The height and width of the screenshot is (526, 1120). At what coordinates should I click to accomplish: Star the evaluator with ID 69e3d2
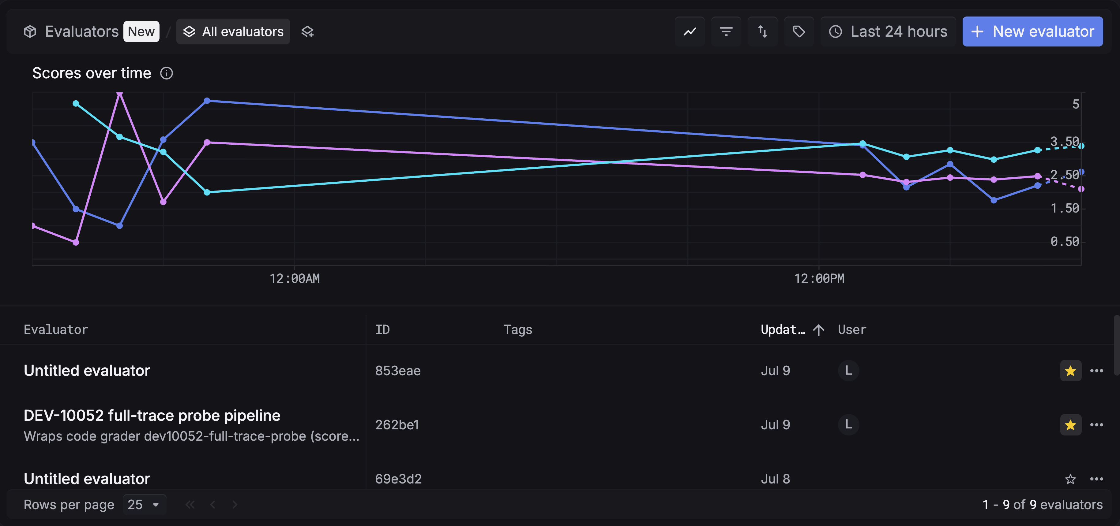click(x=1070, y=479)
